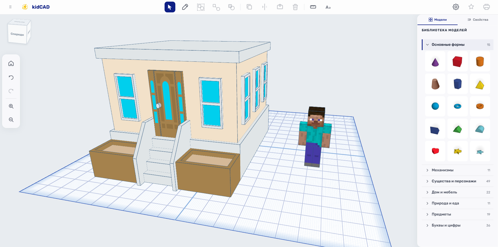This screenshot has width=498, height=247.
Task: Pick the teal half-cylinder shape
Action: coord(480,129)
